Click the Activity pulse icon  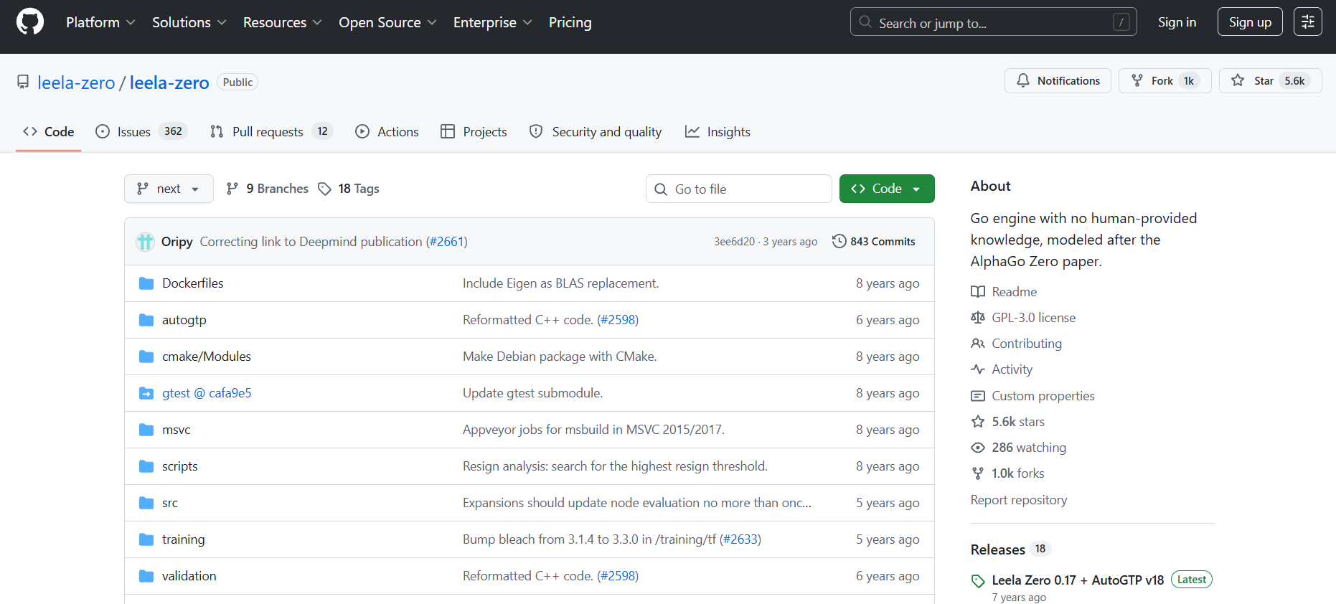[978, 369]
